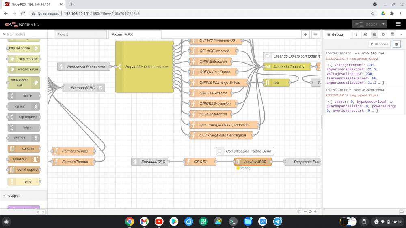Toggle the canvas navigator map icon

(x=299, y=211)
